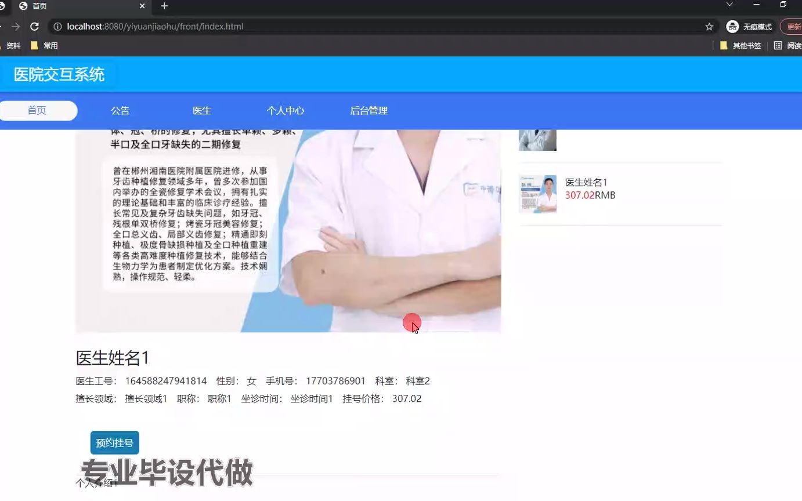Open site info via the ⓘ icon

(58, 26)
